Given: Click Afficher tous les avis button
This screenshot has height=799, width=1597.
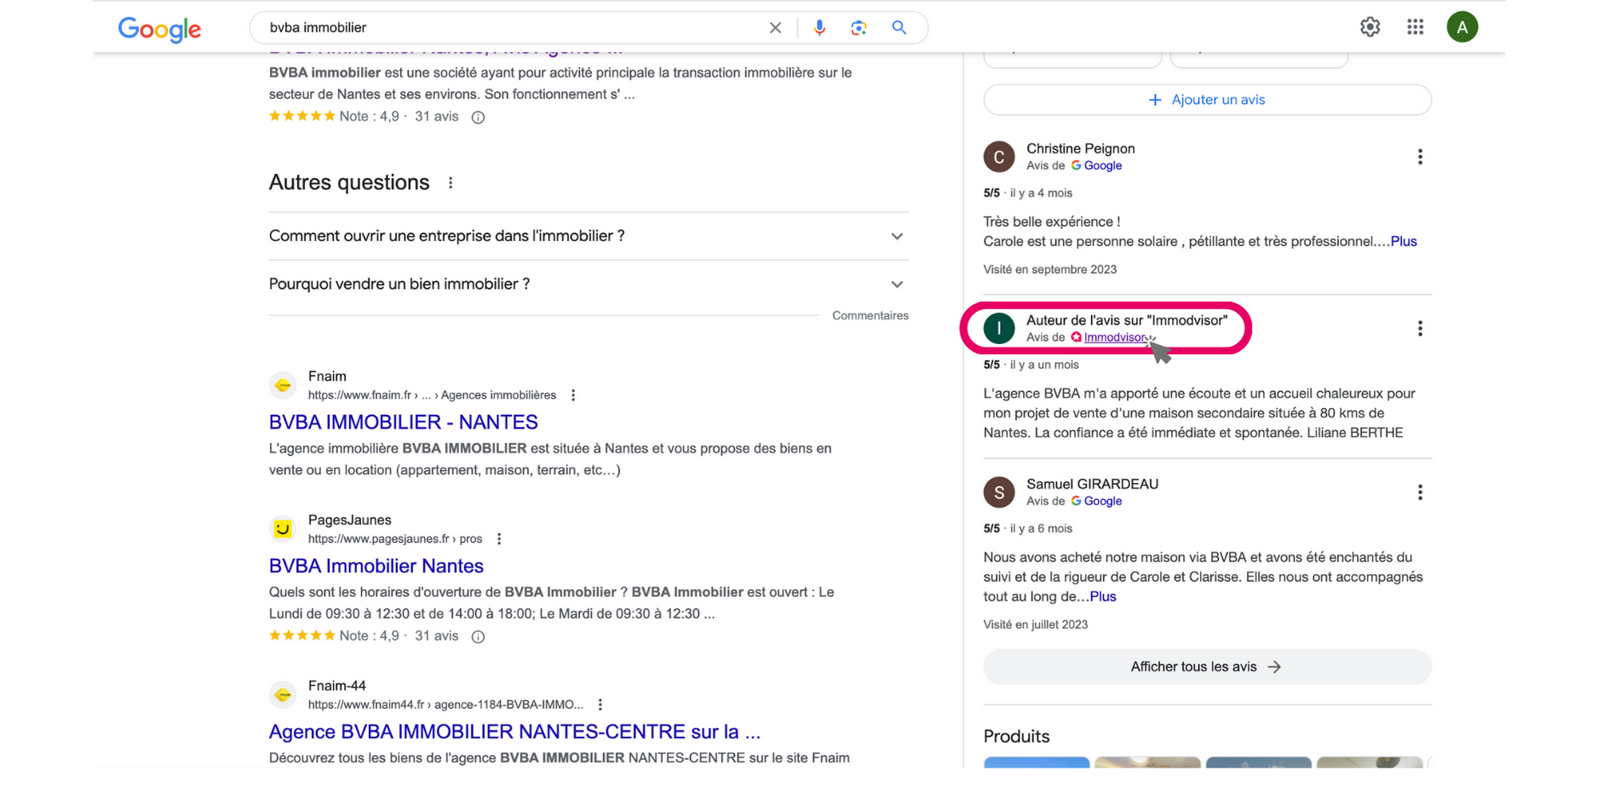Looking at the screenshot, I should pos(1207,667).
